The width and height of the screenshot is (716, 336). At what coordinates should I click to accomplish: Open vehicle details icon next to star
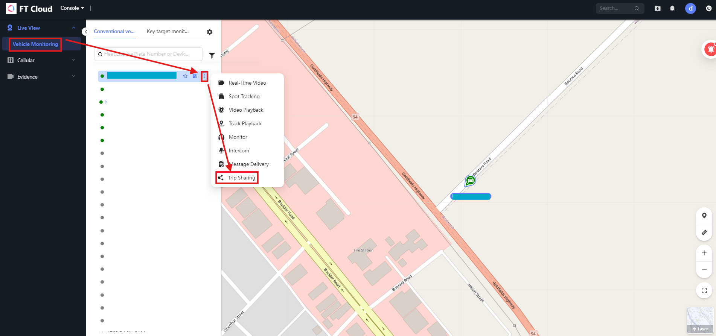pos(195,76)
